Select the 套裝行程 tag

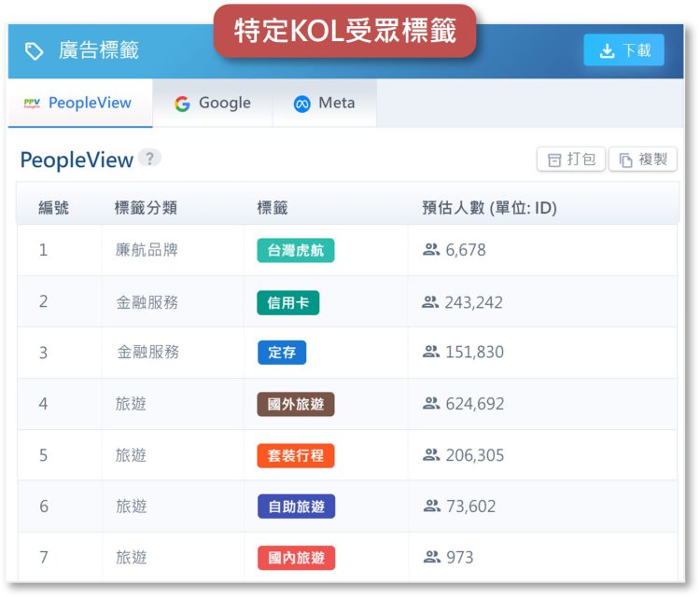(296, 455)
